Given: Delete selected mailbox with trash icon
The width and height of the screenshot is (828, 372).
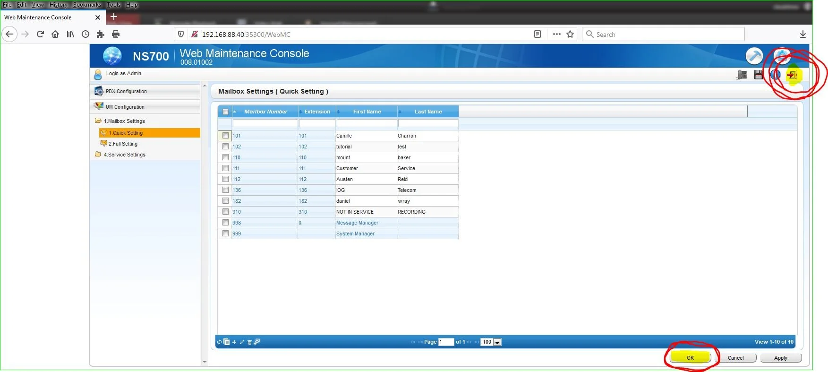Looking at the screenshot, I should point(249,342).
